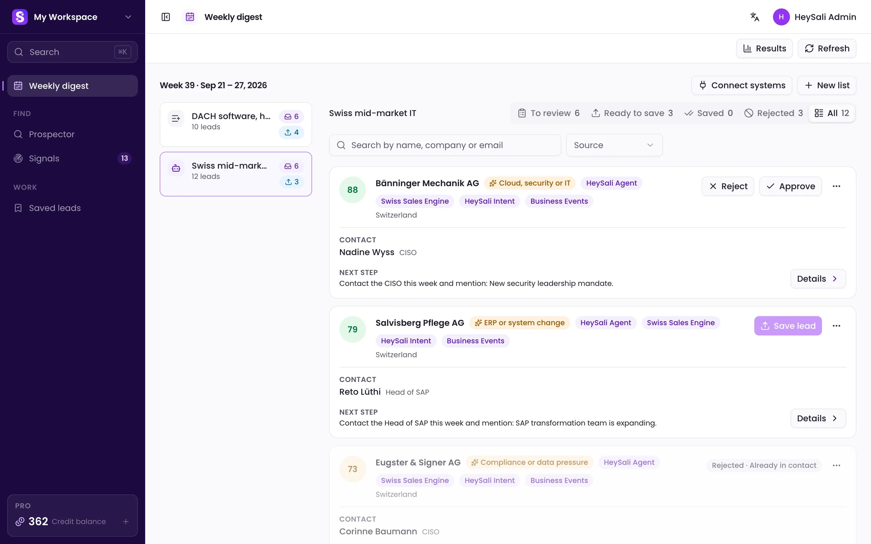Open the Results button

pos(764,49)
